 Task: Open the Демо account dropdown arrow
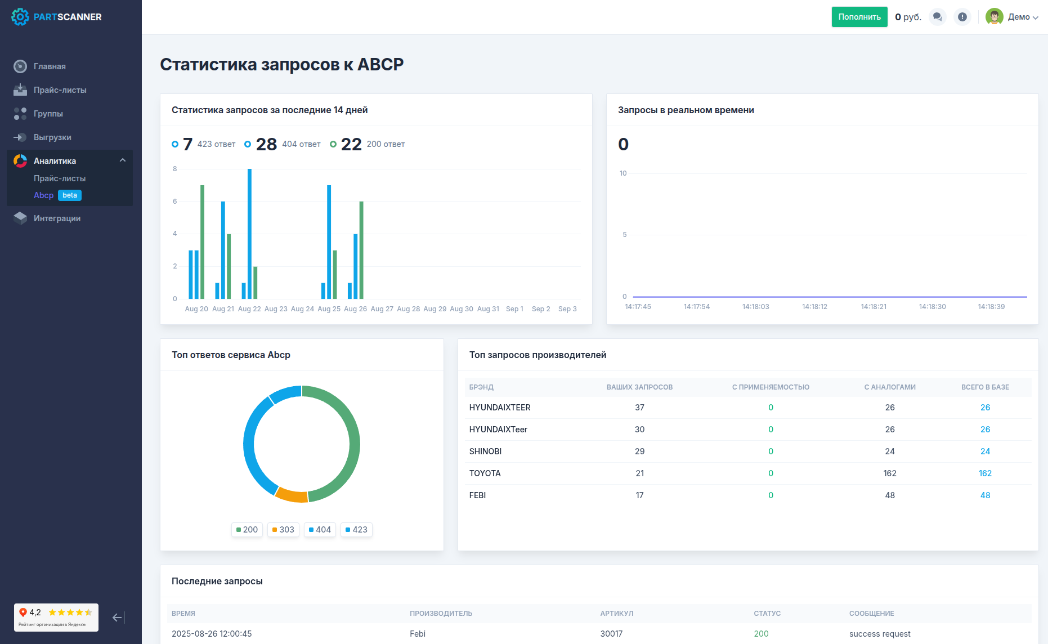tap(1036, 17)
